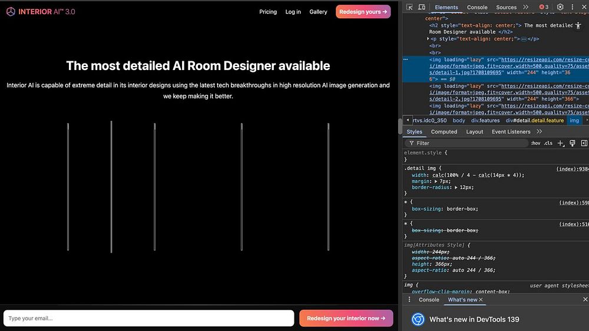Open DevTools settings gear
589x331 pixels.
coord(560,7)
